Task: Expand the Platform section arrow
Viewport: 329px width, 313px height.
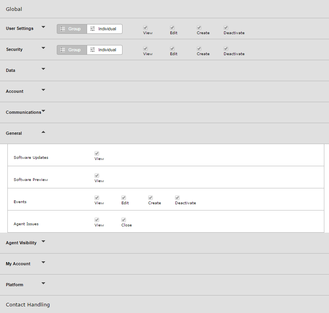Action: (x=44, y=283)
